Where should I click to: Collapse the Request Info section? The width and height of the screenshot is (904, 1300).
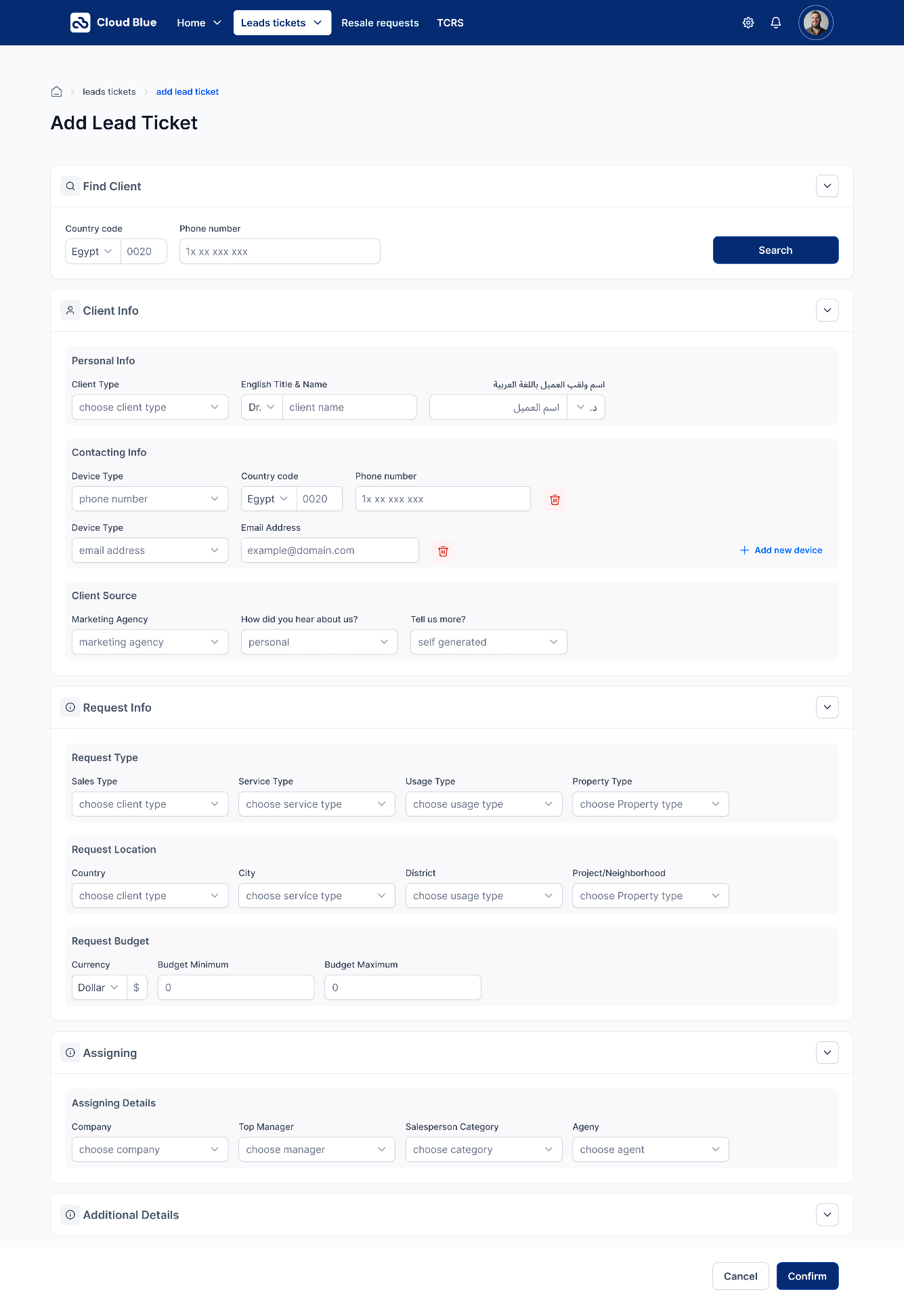(x=827, y=707)
